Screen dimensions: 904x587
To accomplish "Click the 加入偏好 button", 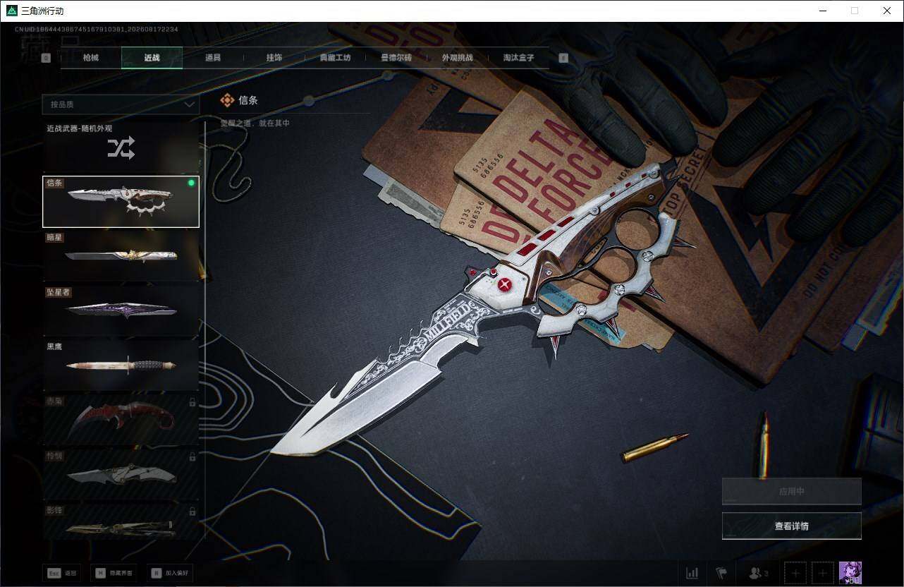I will click(170, 573).
